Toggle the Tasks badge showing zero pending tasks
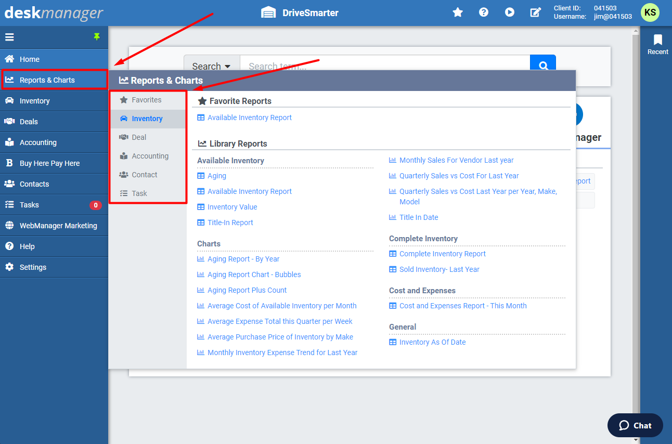672x444 pixels. [96, 205]
